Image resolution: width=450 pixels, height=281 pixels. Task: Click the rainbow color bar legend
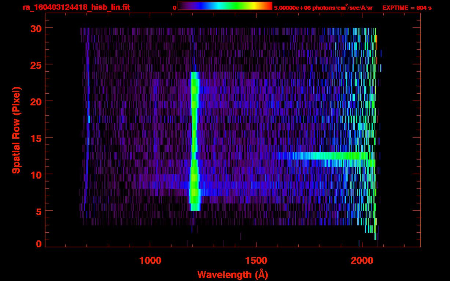[225, 6]
